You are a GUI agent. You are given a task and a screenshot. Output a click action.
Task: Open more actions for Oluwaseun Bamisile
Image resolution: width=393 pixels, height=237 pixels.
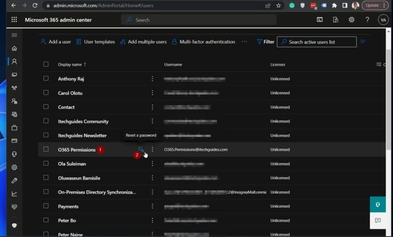click(152, 178)
